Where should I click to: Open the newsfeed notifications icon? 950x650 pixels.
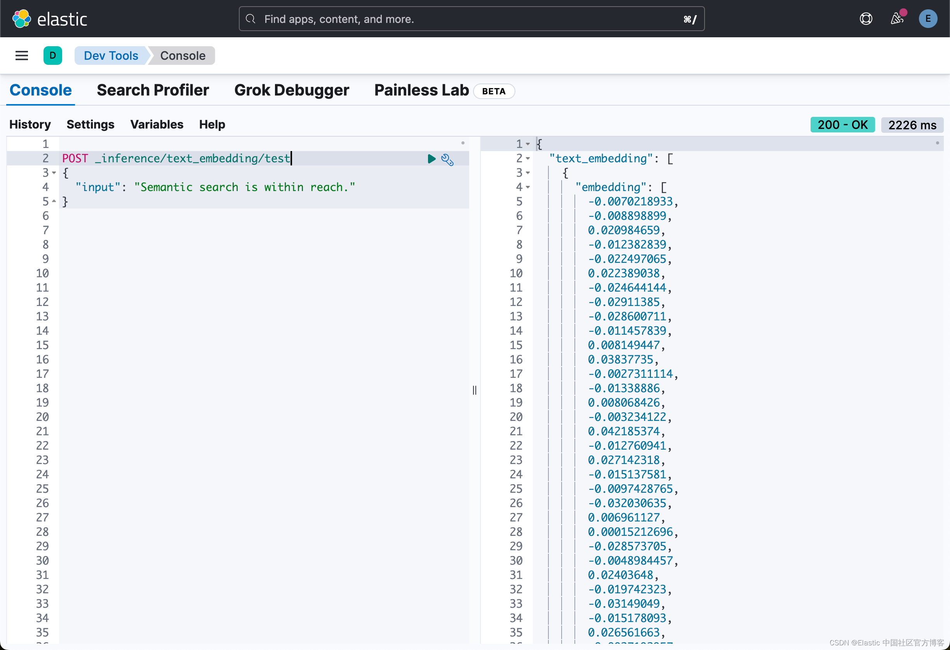click(x=897, y=19)
